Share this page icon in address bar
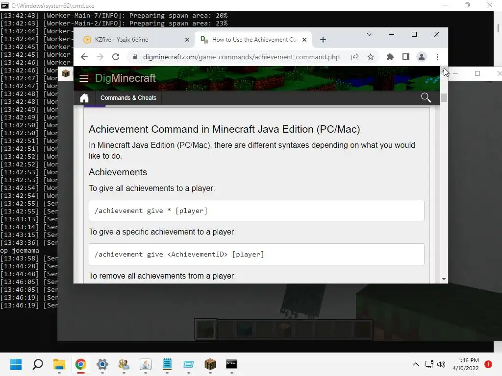This screenshot has height=376, width=502. (x=355, y=57)
